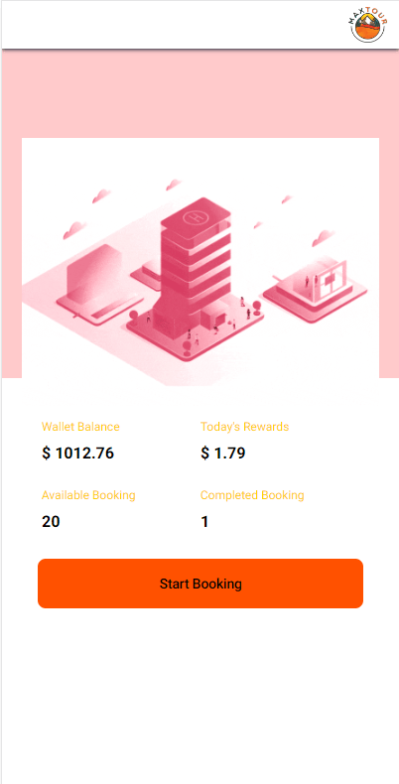
Task: Tap the Start Booking button
Action: [200, 583]
